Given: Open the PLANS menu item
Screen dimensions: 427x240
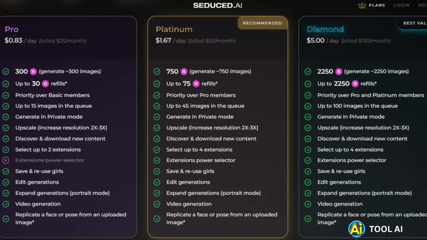Looking at the screenshot, I should [377, 5].
